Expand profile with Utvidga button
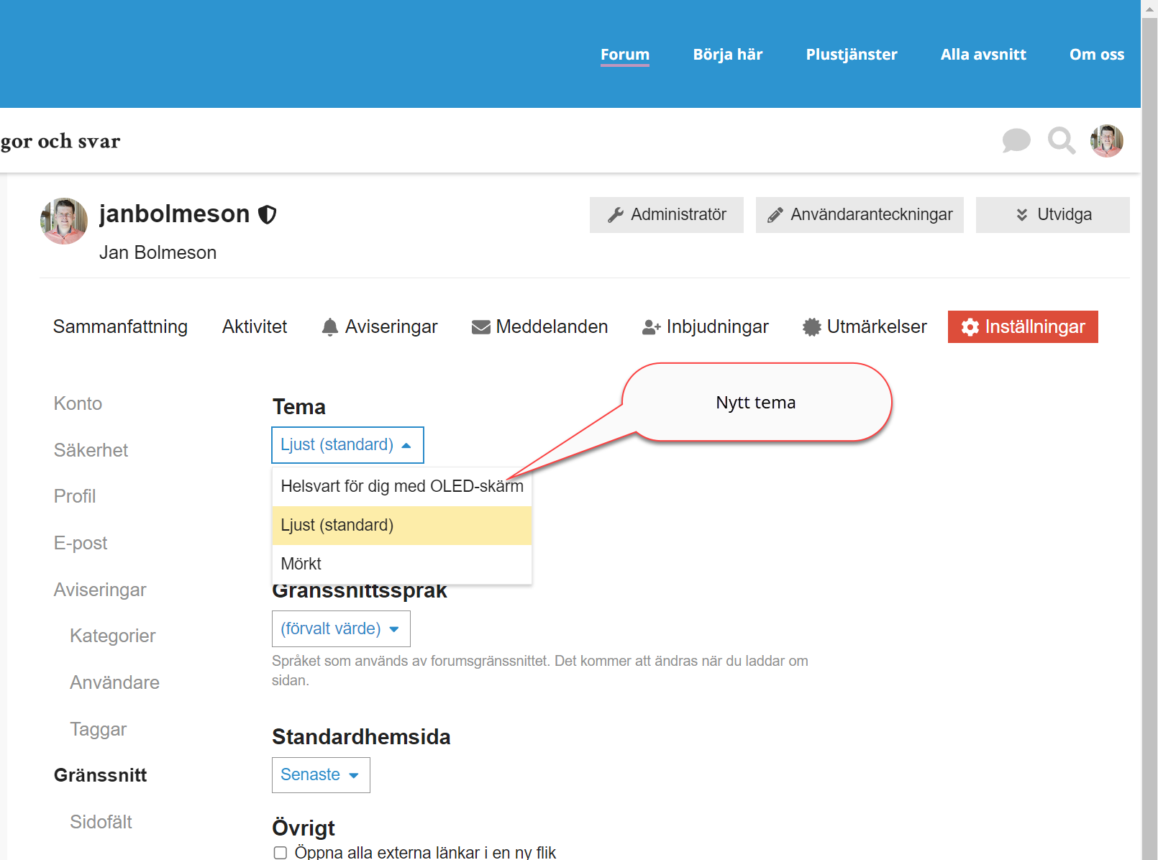Viewport: 1158px width, 860px height. pos(1052,215)
